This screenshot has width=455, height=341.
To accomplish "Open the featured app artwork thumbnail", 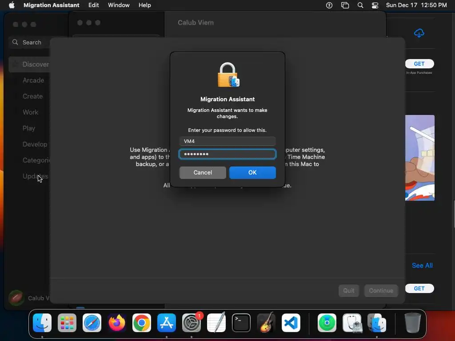I will point(419,158).
